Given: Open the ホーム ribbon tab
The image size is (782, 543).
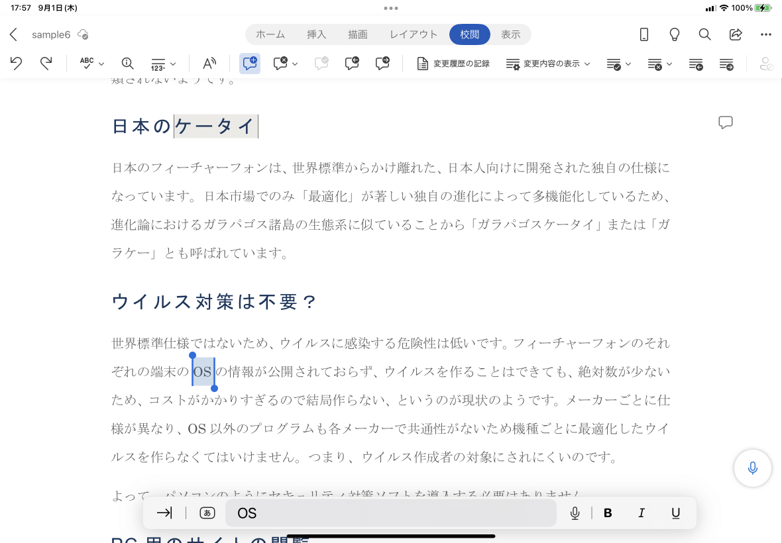Looking at the screenshot, I should click(270, 34).
